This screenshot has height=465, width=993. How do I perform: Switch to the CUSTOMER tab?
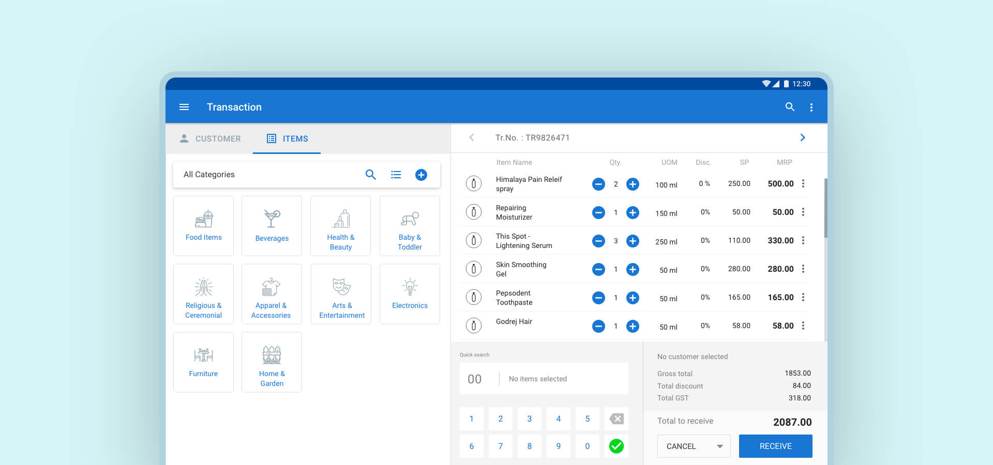(x=210, y=138)
